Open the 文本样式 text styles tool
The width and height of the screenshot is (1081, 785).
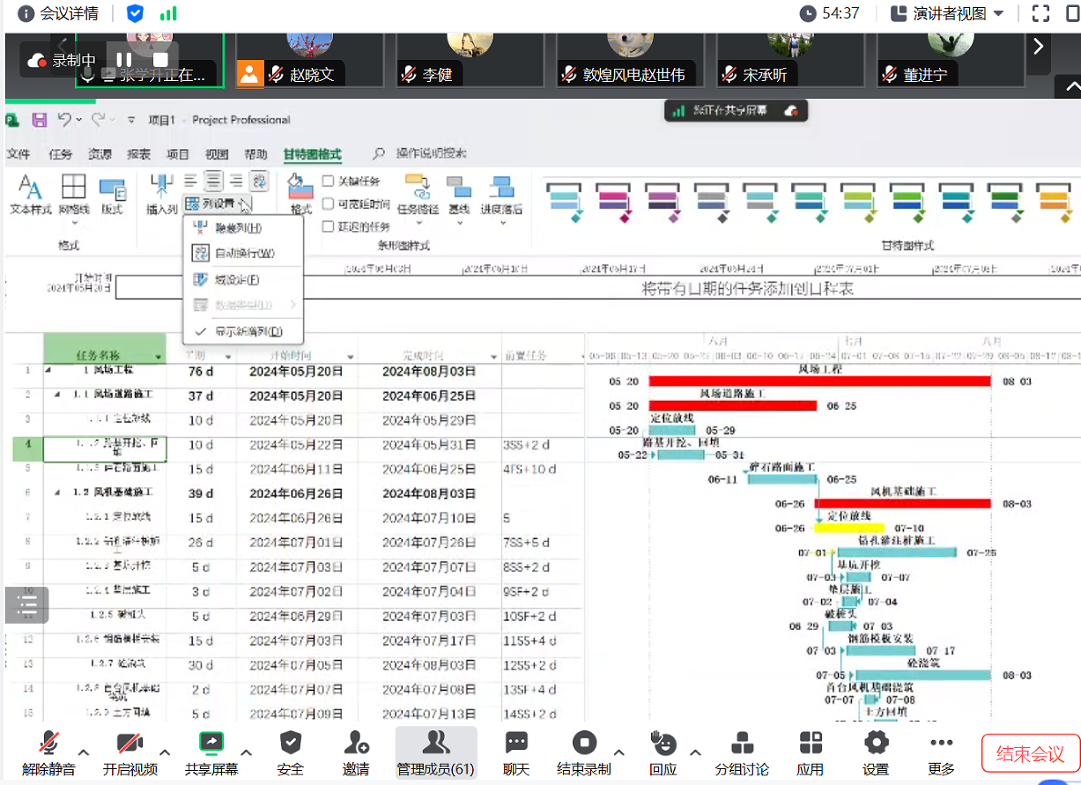click(x=30, y=193)
